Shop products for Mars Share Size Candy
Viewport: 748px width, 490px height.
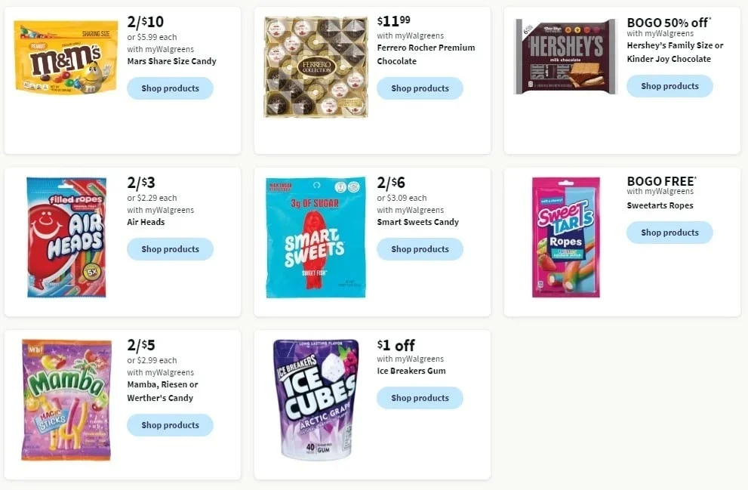170,88
